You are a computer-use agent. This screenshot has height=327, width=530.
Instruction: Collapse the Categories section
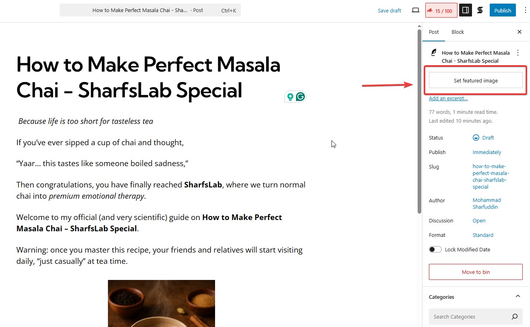pyautogui.click(x=518, y=296)
